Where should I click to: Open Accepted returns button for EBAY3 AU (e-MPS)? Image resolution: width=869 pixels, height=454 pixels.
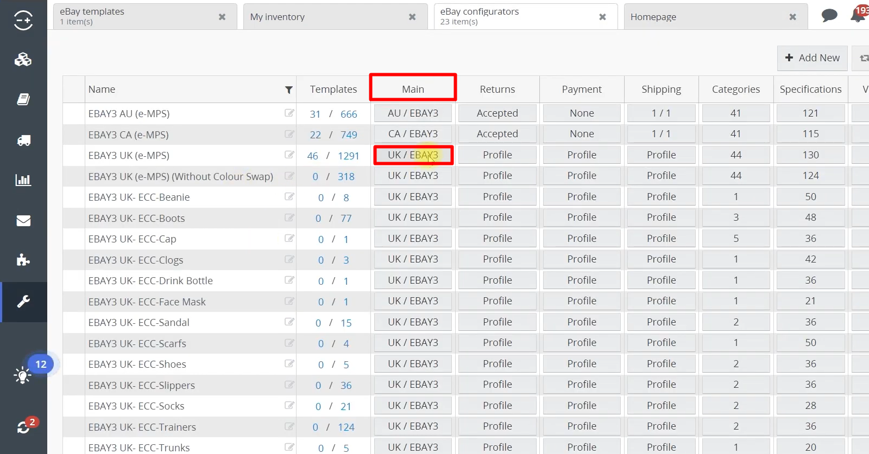click(498, 113)
